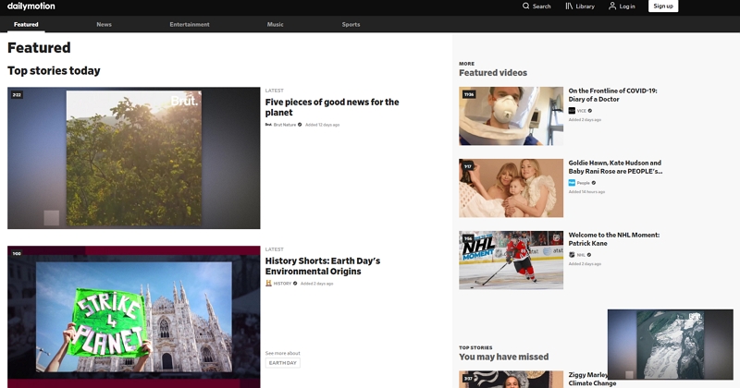Open 'History Shorts: Earth Day's Environmental Origins'
This screenshot has height=388, width=740.
pos(322,266)
